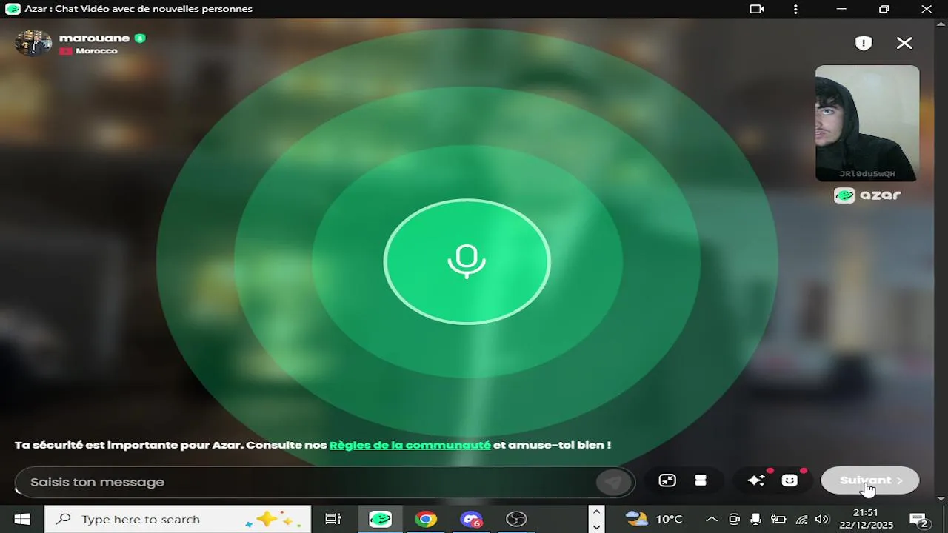Open OBS Studio from the taskbar
Screen dimensions: 948x533
pos(516,519)
